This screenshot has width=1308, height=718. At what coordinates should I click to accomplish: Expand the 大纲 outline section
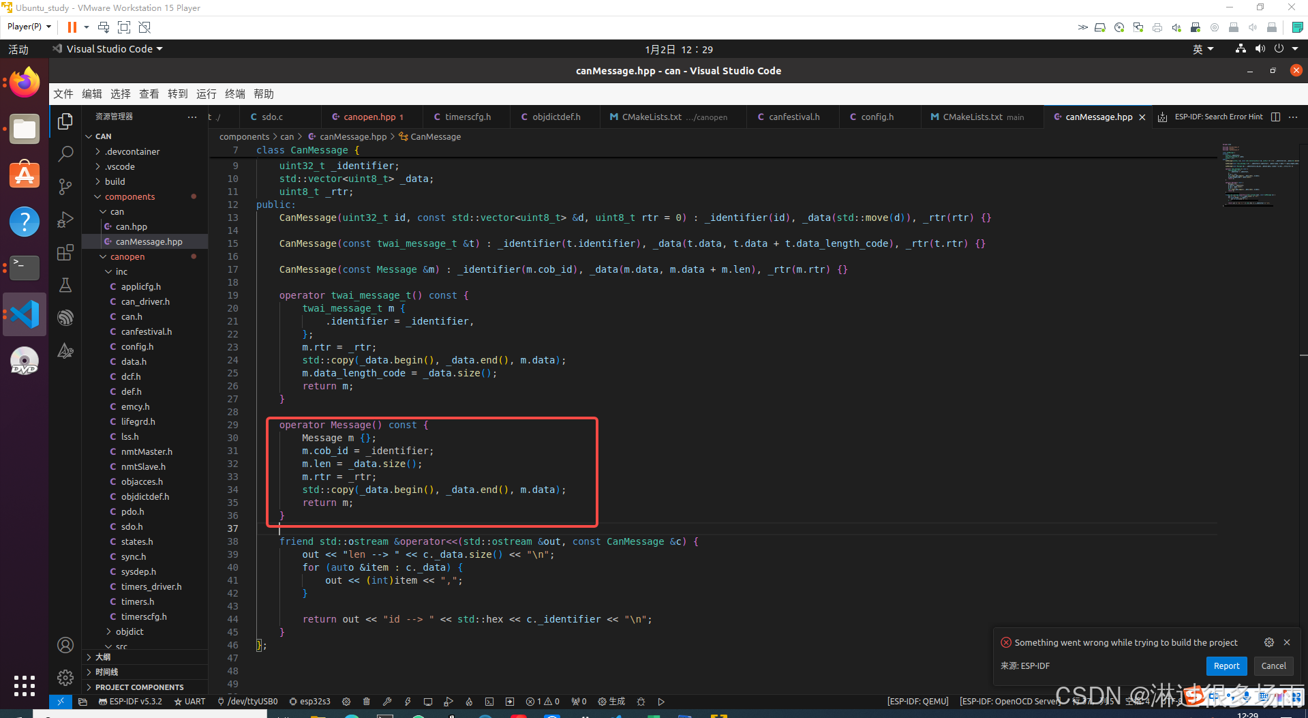(145, 657)
